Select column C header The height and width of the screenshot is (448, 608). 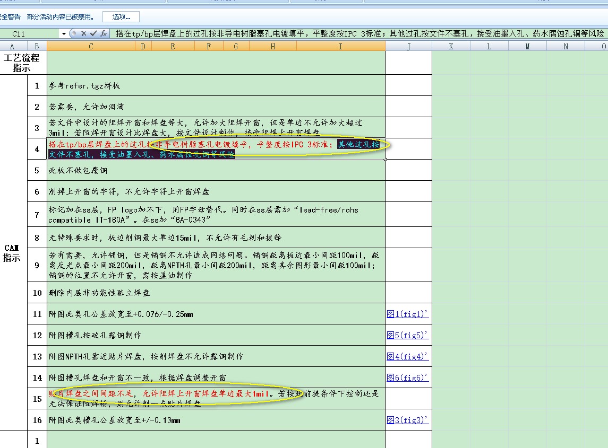(x=91, y=47)
